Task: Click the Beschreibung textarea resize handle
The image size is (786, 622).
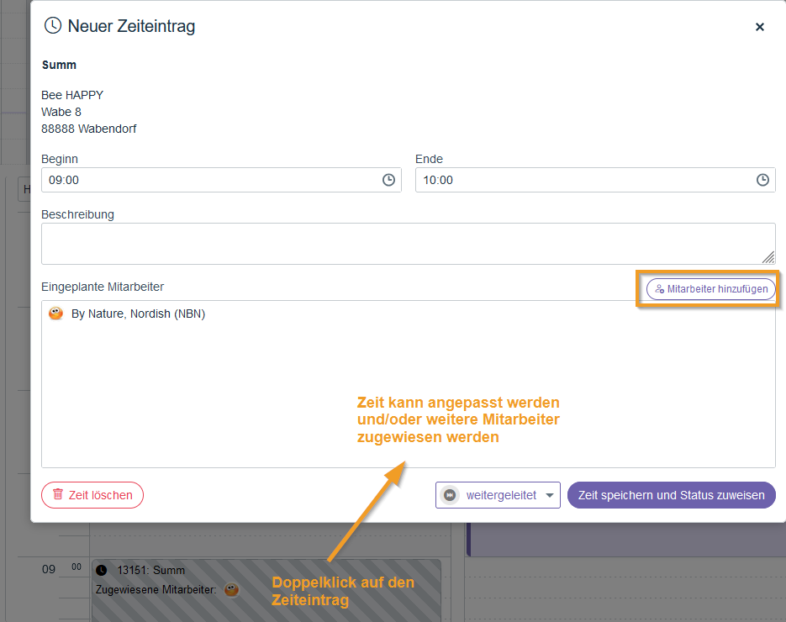Action: 768,257
